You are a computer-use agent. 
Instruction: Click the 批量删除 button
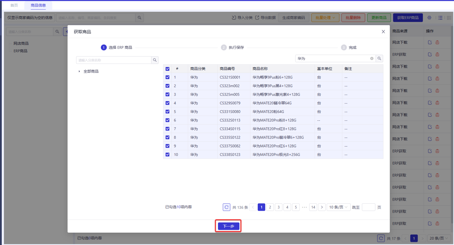pos(353,18)
